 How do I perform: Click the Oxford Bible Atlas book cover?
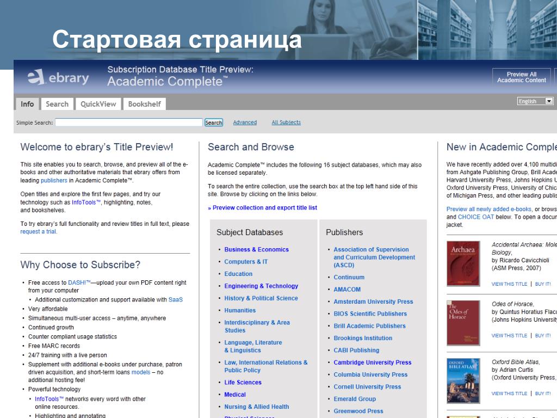[x=463, y=380]
